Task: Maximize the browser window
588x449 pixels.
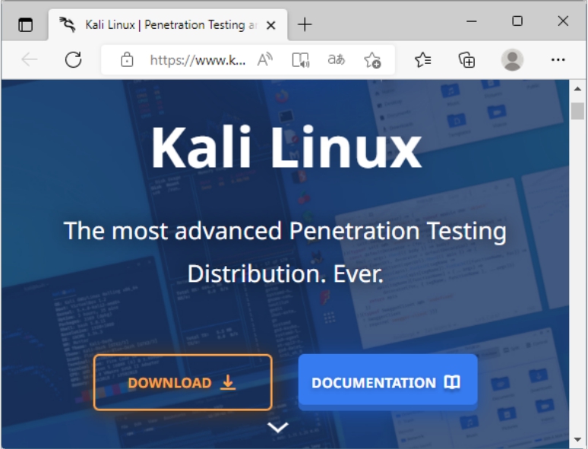Action: pos(517,21)
